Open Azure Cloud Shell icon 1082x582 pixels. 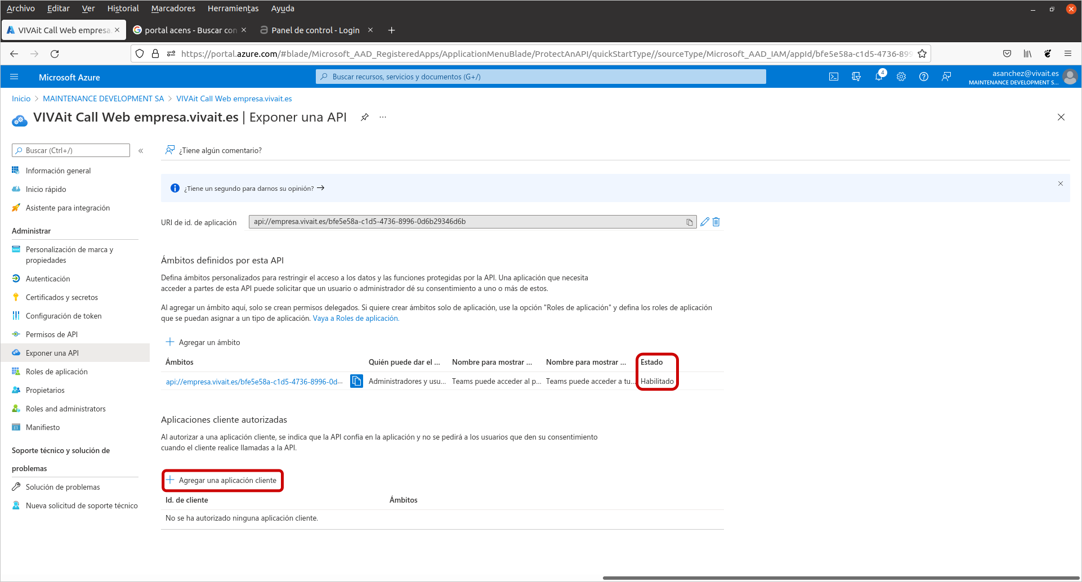834,77
